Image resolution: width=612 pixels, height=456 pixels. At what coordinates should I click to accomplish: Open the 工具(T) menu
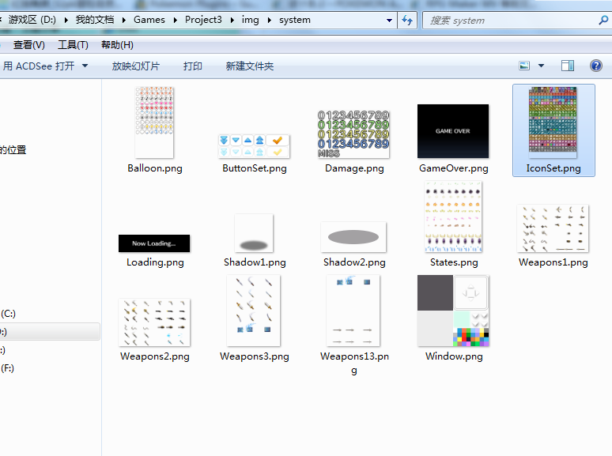tap(73, 45)
